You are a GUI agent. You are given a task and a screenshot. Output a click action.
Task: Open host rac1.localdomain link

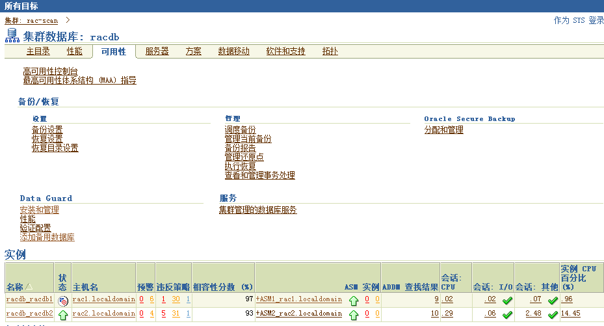[x=104, y=299]
